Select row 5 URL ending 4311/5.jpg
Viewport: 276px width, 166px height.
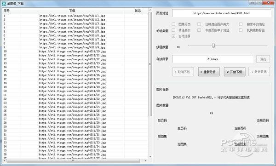pyautogui.click(x=72, y=32)
